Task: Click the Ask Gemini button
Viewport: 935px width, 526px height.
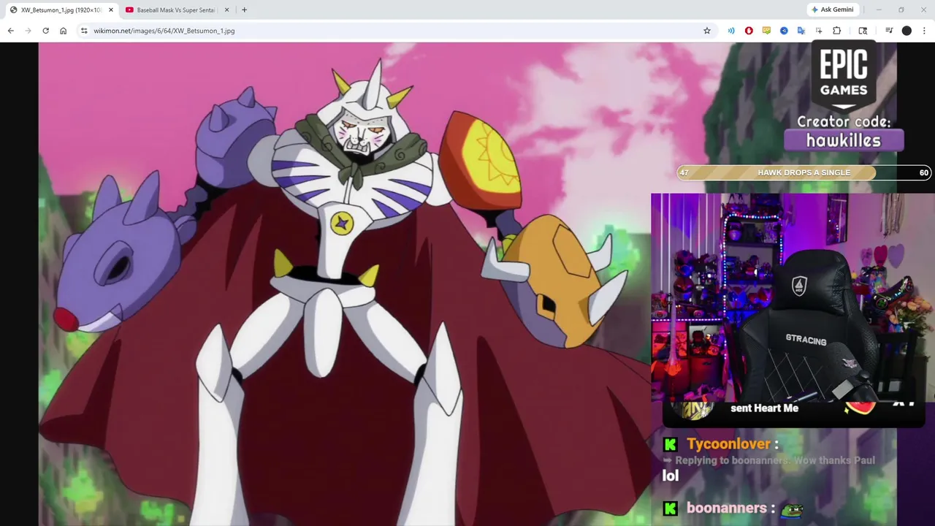Action: pyautogui.click(x=831, y=9)
